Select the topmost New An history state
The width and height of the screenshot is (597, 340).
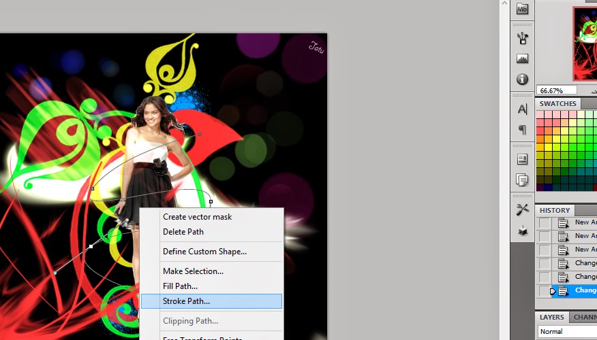tap(574, 222)
